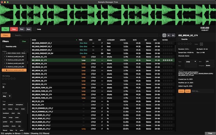Set minimum rating filter to fifth star
This screenshot has height=135, width=216.
point(14,78)
